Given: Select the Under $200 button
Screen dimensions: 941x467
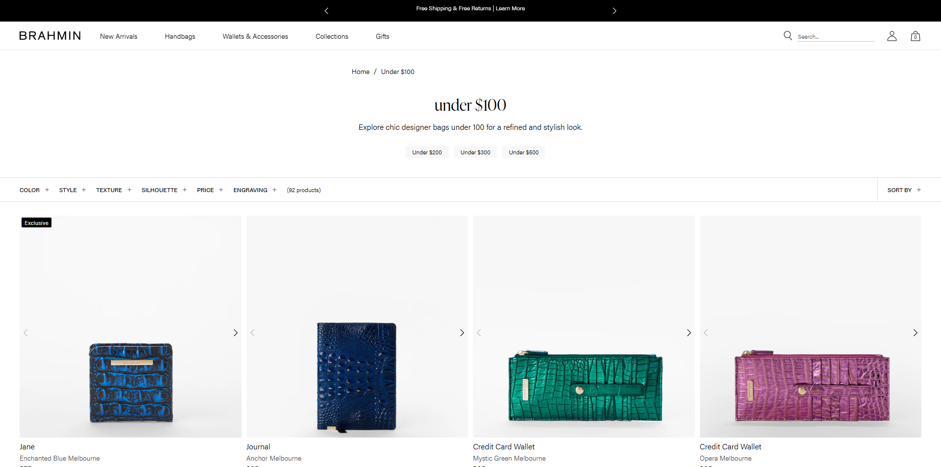Looking at the screenshot, I should tap(426, 152).
